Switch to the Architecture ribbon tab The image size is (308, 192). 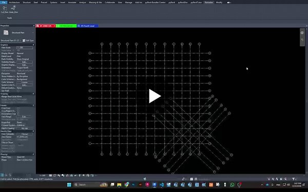(14, 3)
